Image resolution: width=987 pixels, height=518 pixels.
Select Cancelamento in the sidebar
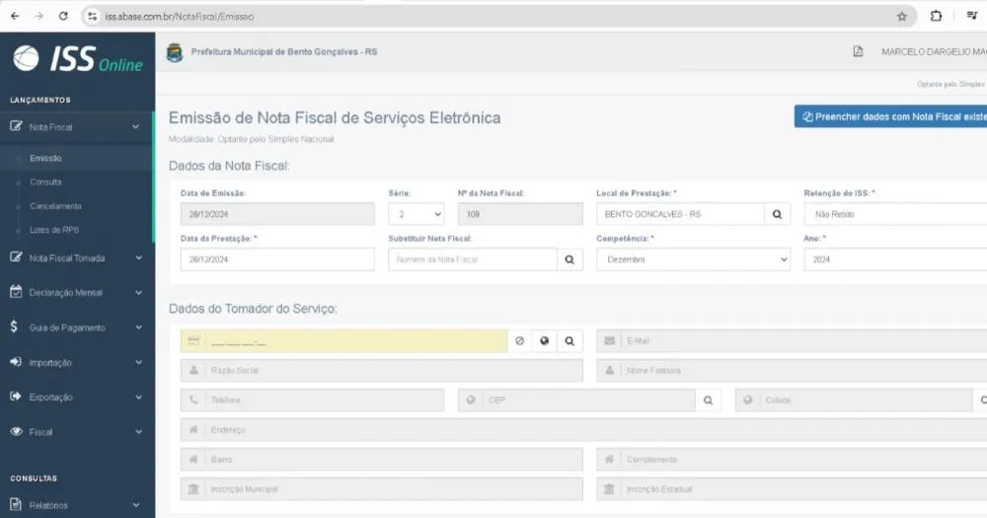[55, 206]
